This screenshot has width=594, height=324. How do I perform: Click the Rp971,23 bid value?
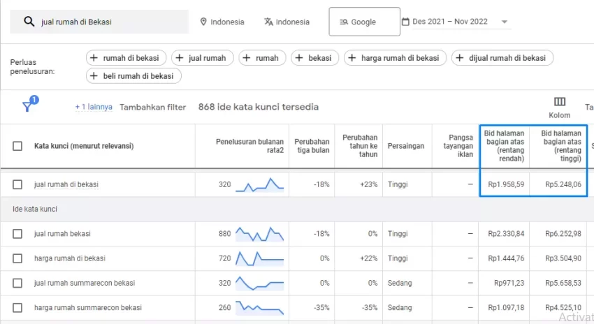click(x=509, y=283)
